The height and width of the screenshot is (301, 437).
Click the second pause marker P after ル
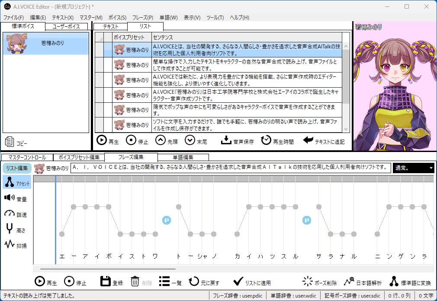pyautogui.click(x=307, y=220)
